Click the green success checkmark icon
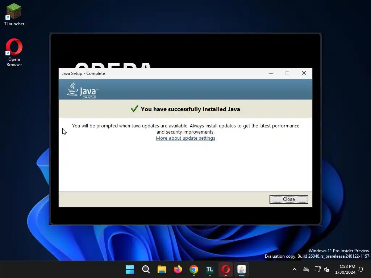Screen dimensions: 371x278 134,109
